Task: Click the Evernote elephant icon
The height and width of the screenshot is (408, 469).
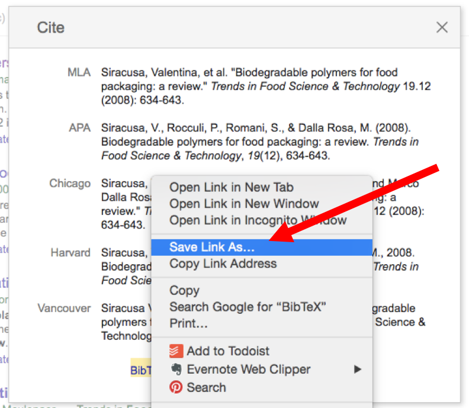Action: (x=176, y=369)
